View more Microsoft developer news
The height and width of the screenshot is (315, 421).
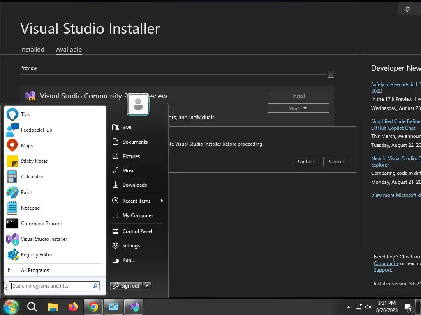[396, 195]
